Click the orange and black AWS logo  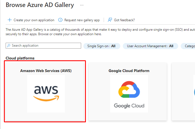[46, 94]
